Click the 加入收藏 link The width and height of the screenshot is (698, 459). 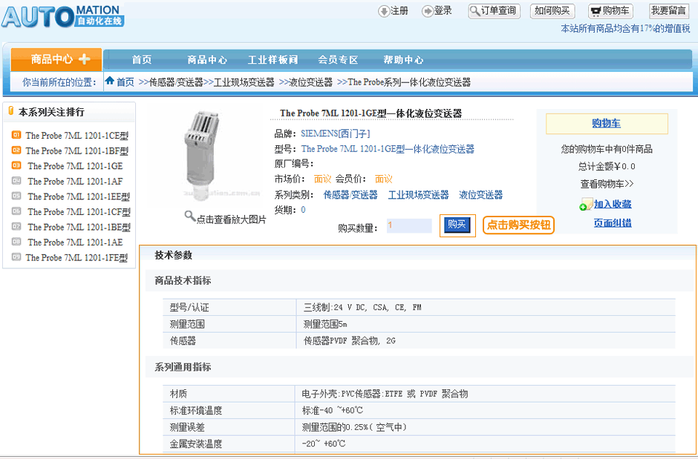[x=613, y=204]
